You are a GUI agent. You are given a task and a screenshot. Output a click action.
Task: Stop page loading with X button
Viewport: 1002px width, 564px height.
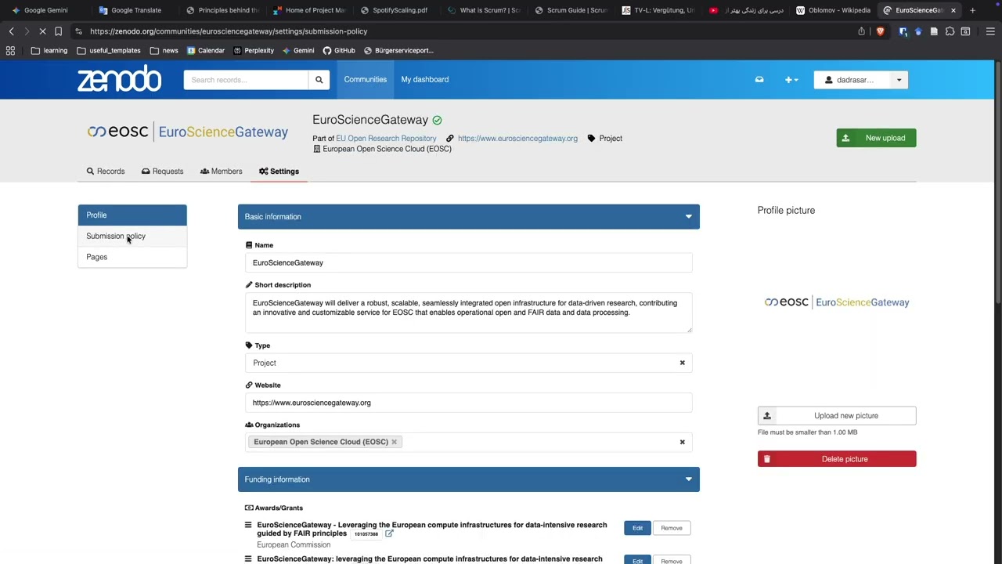[42, 31]
